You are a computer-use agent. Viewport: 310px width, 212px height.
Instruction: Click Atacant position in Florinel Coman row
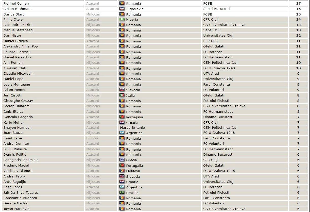pos(93,4)
